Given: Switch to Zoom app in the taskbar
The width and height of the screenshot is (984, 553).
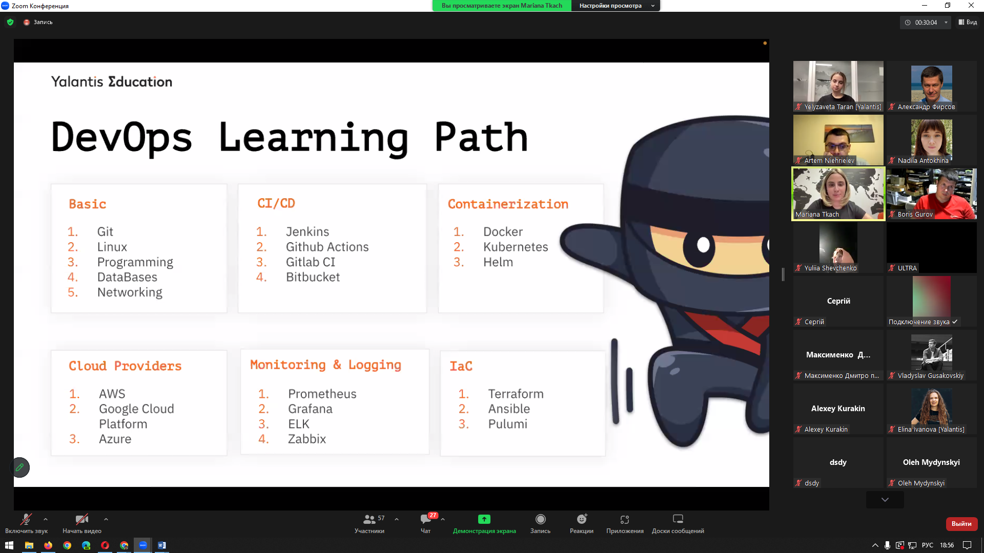Looking at the screenshot, I should click(143, 545).
